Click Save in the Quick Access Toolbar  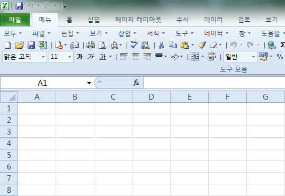[19, 6]
